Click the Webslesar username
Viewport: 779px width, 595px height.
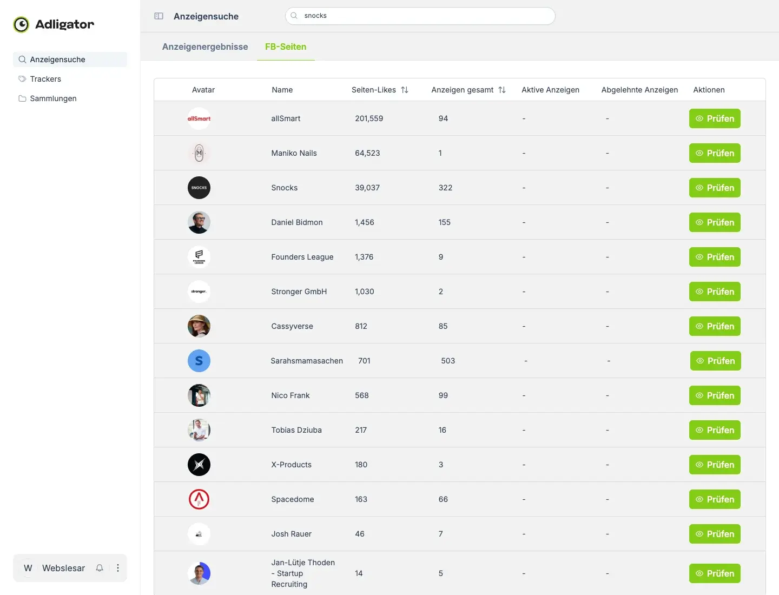point(64,568)
